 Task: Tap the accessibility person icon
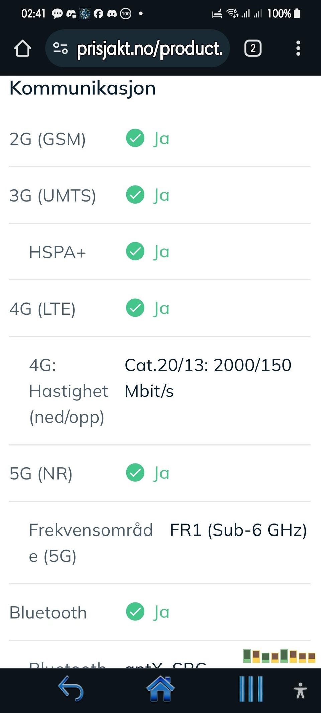click(300, 690)
